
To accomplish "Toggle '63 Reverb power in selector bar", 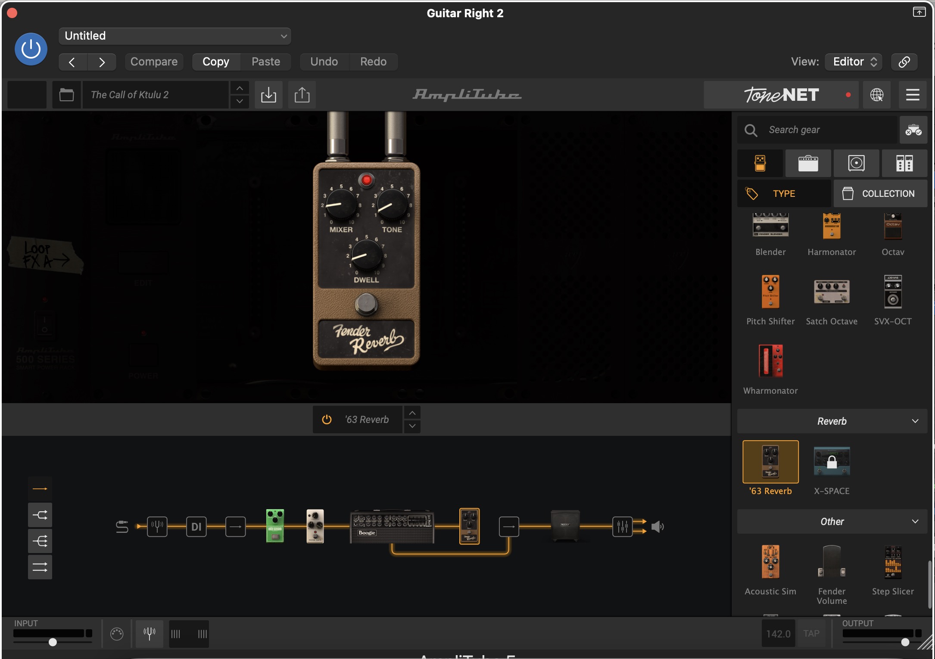I will coord(327,420).
